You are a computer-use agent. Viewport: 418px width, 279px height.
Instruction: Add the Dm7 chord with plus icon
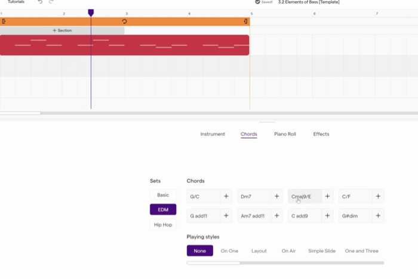[x=276, y=197]
